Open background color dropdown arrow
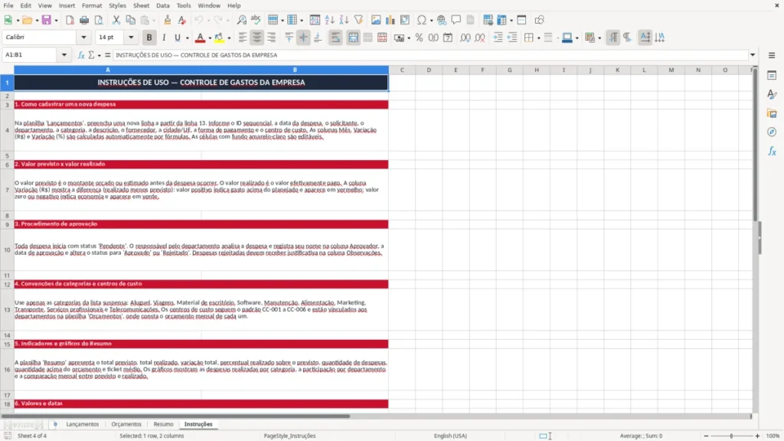Screen dimensions: 784x441 (x=229, y=38)
